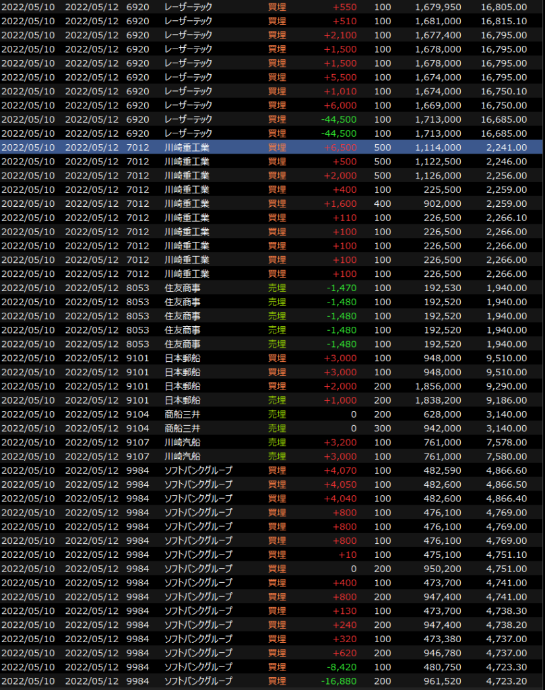Click the 川崎汽船 row with +3,200 profit
545x690 pixels.
(269, 443)
